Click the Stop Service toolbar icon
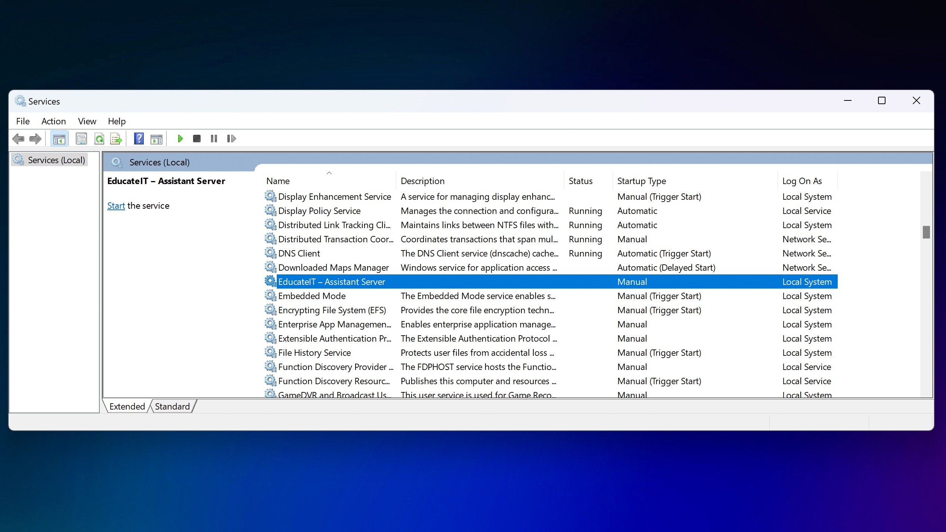Viewport: 946px width, 532px height. point(197,139)
